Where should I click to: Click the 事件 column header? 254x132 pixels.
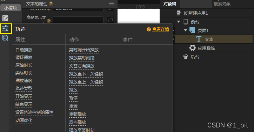pyautogui.click(x=128, y=39)
